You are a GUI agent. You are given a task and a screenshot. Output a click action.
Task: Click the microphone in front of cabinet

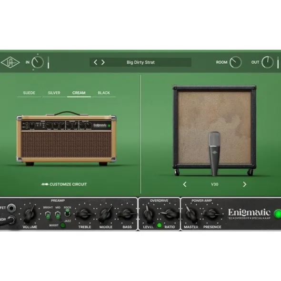214,154
